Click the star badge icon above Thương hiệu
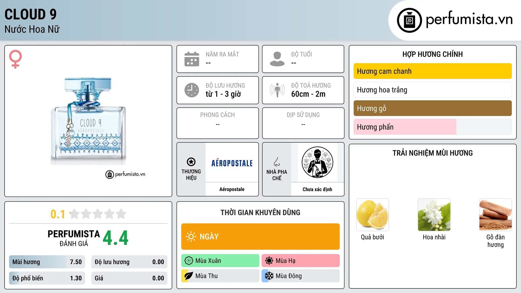This screenshot has width=521, height=293. pyautogui.click(x=191, y=162)
